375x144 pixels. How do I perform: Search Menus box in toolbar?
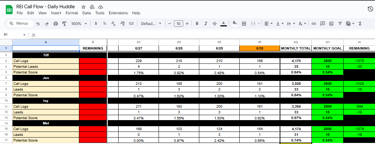pyautogui.click(x=19, y=24)
